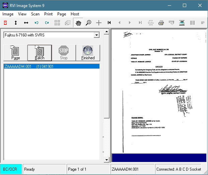Click the IP toolbar icon
This screenshot has width=208, height=175.
(x=203, y=23)
